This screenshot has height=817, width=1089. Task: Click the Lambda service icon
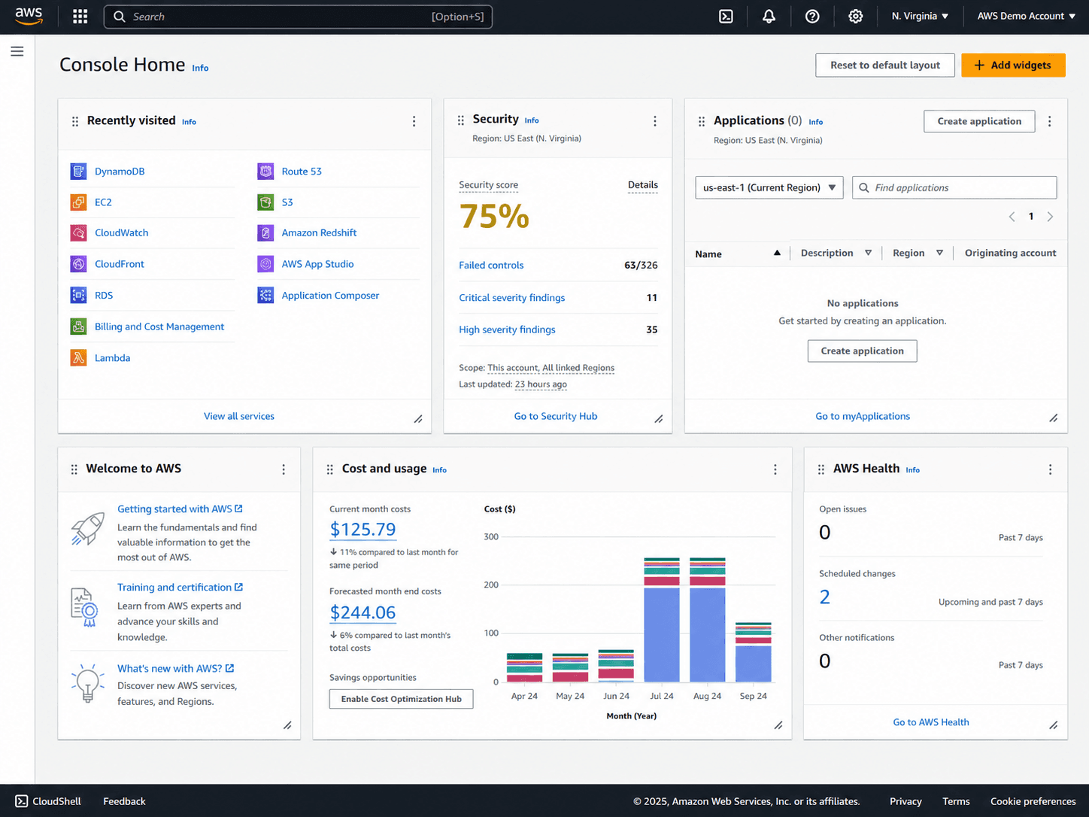pos(78,358)
